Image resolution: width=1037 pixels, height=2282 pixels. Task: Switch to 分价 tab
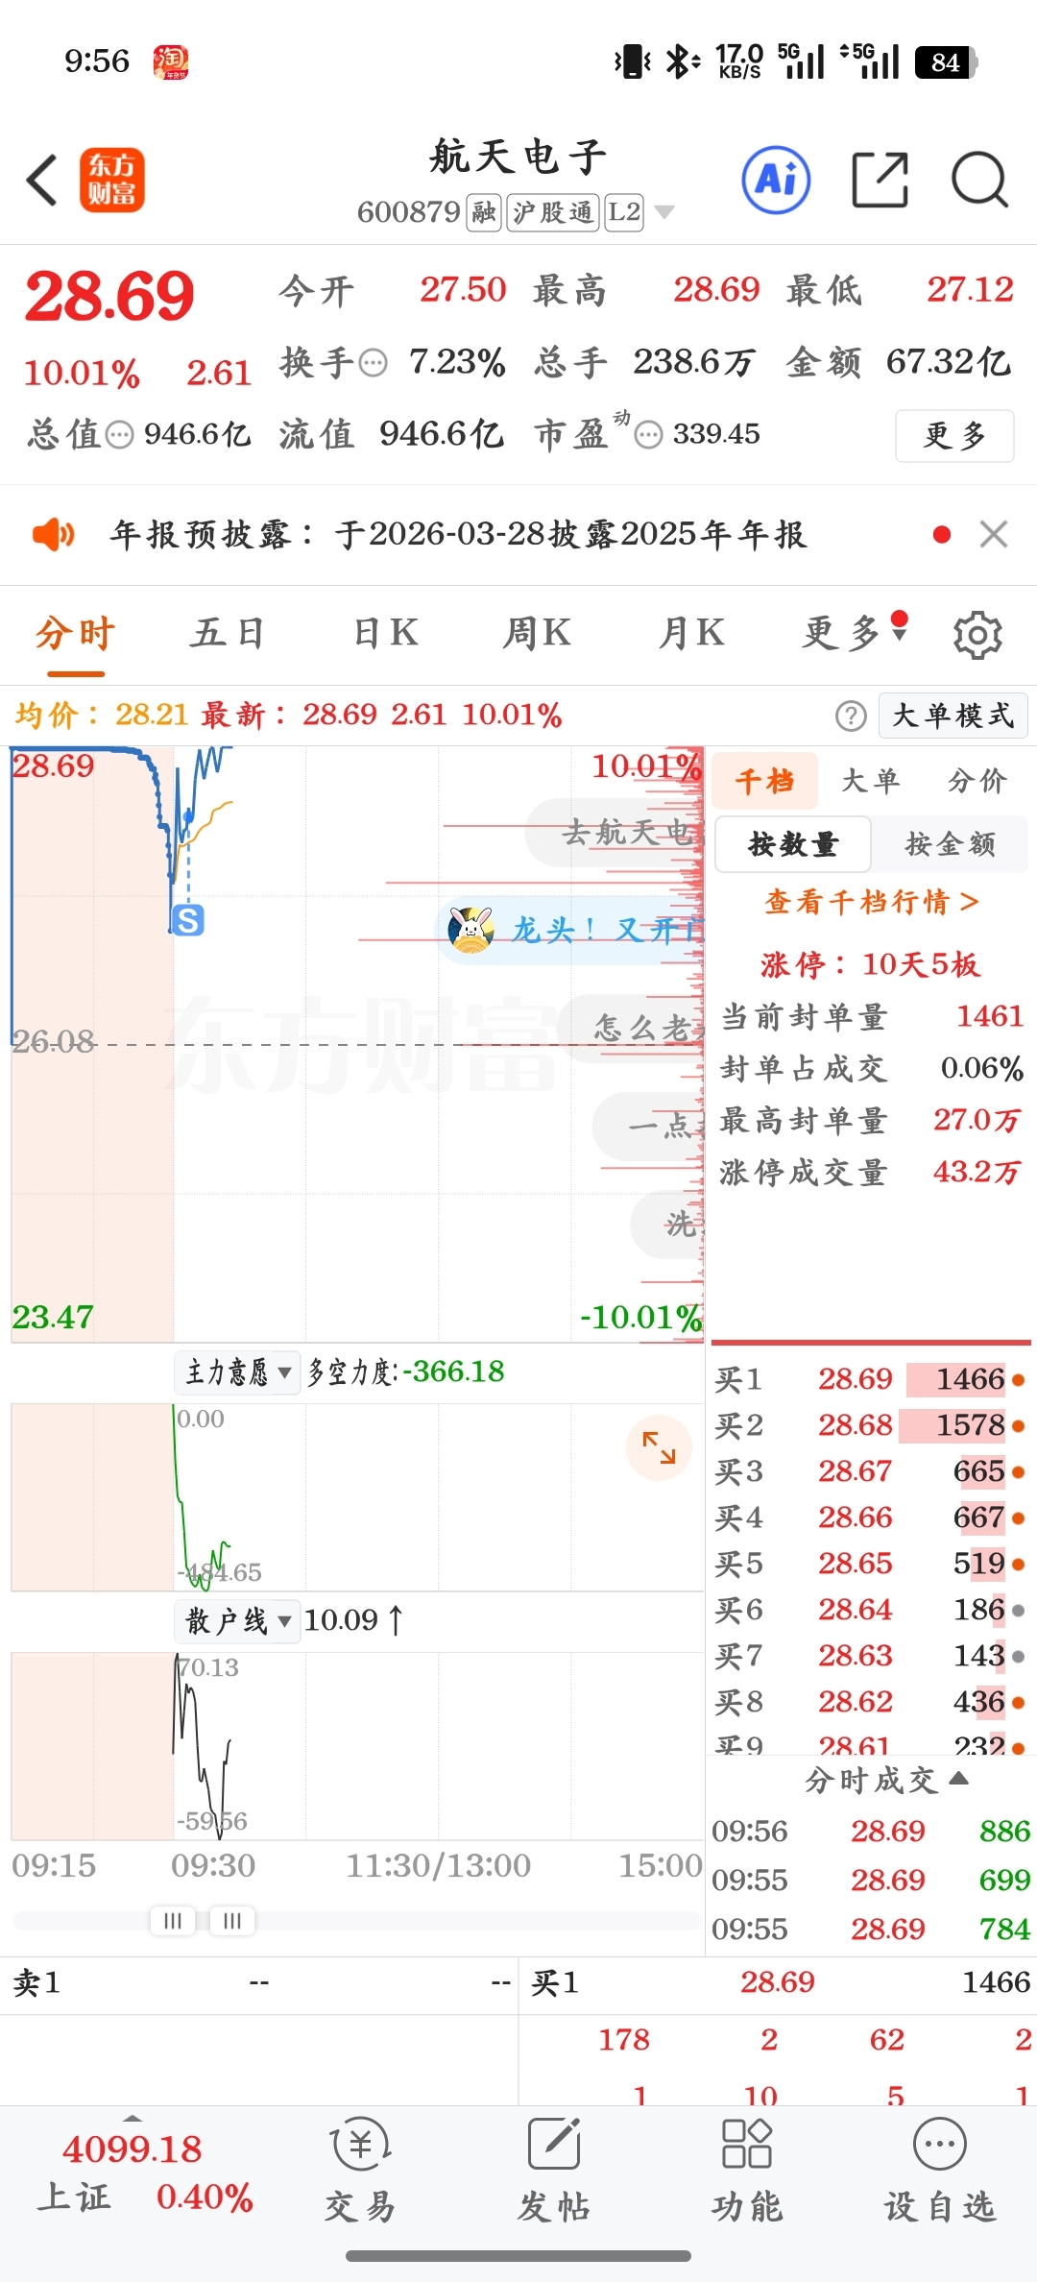(977, 781)
